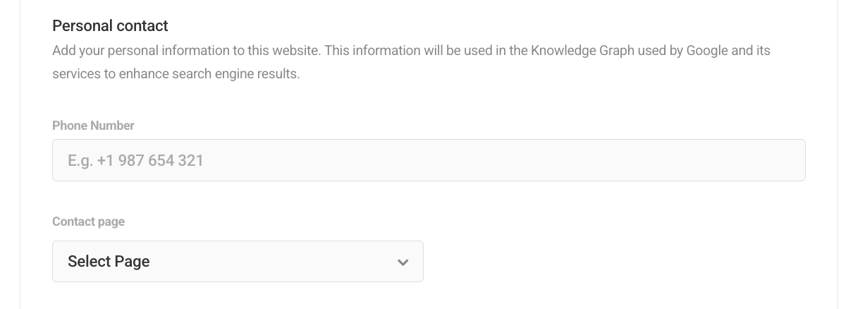This screenshot has width=860, height=309.
Task: Click the word "page" in Contact page label
Action: (x=111, y=222)
